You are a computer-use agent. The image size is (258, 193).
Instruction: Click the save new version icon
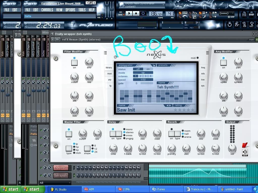pos(237,25)
